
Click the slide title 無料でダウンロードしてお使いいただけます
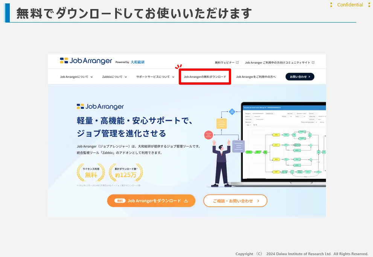[134, 13]
